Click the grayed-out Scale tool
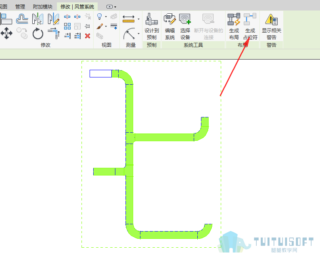The image size is (320, 263). tap(77, 26)
